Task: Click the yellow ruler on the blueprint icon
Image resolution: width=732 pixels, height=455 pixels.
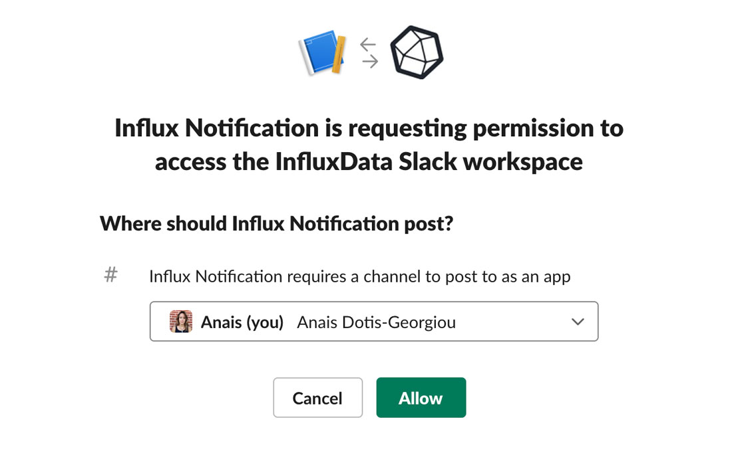Action: coord(339,56)
